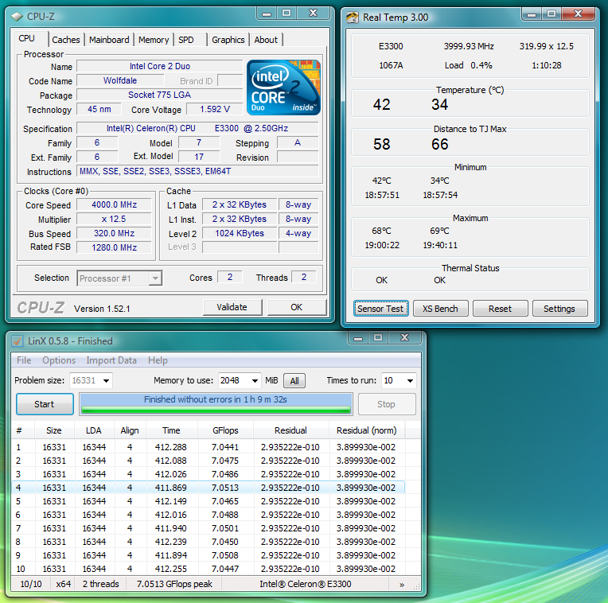Click the Level 2 cache value 1024 KBytes
The image size is (608, 603).
pyautogui.click(x=240, y=233)
